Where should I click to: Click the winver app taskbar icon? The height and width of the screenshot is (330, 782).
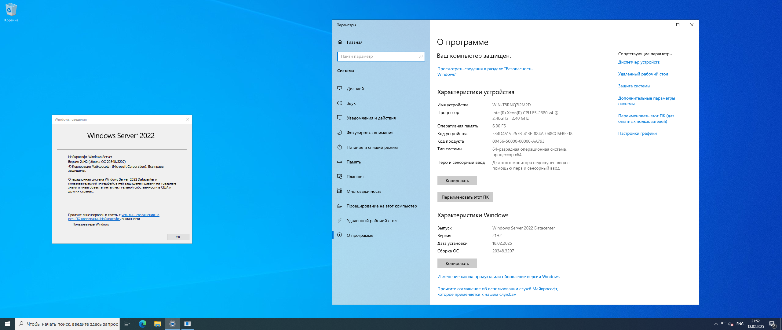[188, 324]
